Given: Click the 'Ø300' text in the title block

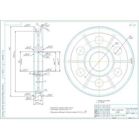Looking at the screenshot, I should [118, 112].
